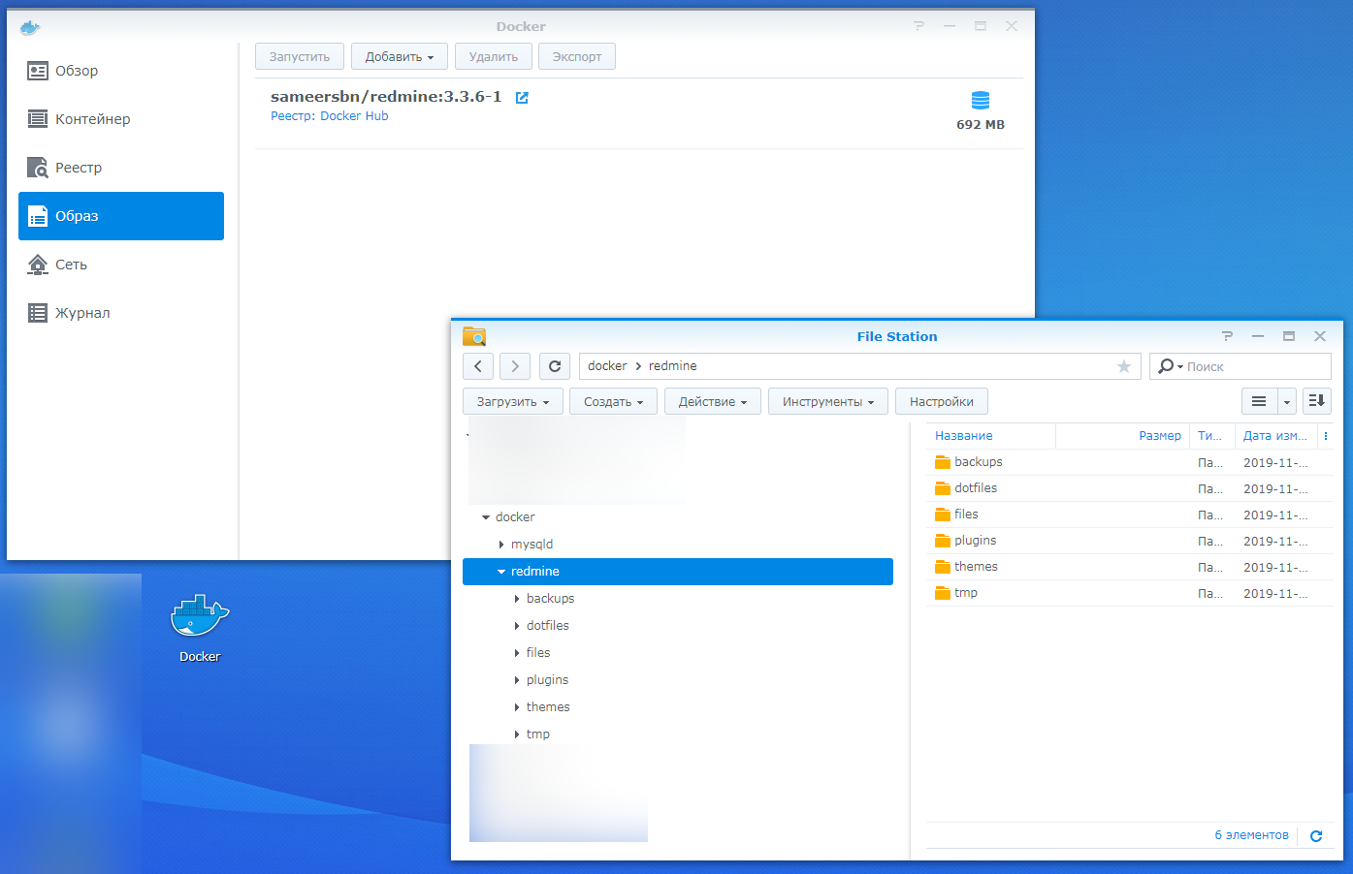Click the Настройки button in File Station
1353x874 pixels.
942,401
